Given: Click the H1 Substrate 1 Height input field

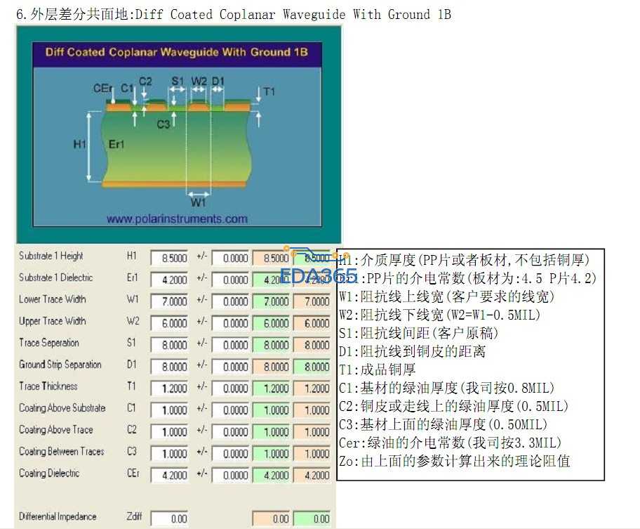Looking at the screenshot, I should click(169, 258).
